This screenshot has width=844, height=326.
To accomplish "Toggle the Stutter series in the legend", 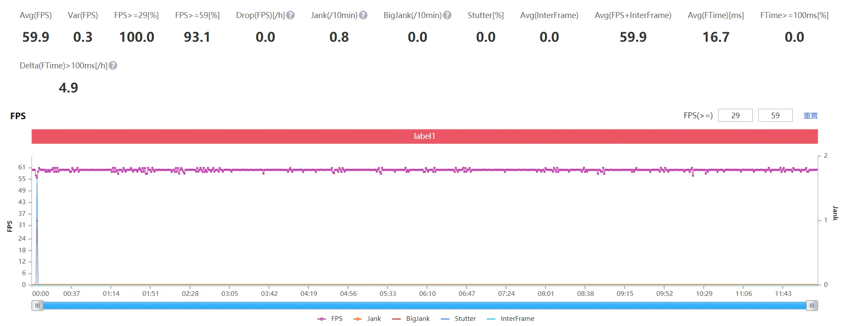I will [x=458, y=319].
